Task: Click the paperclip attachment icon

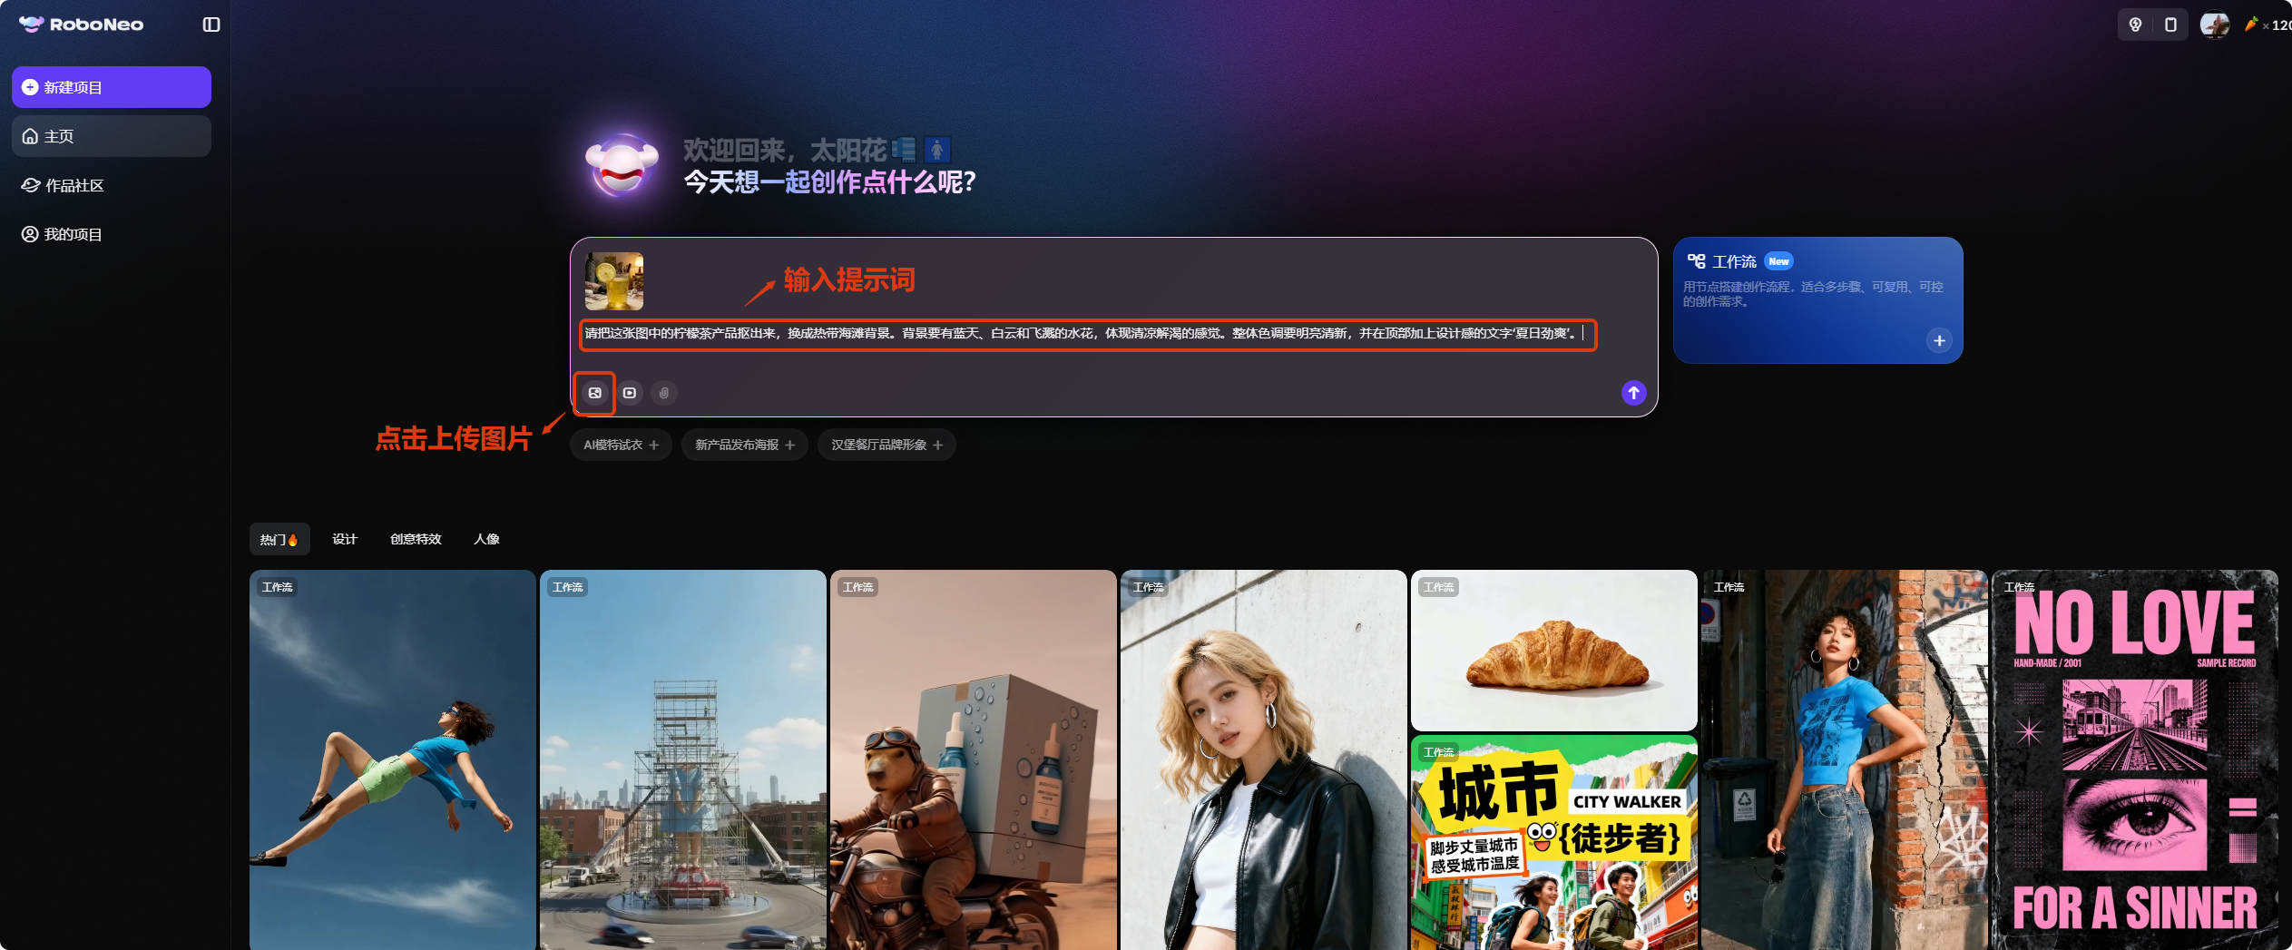Action: [664, 393]
